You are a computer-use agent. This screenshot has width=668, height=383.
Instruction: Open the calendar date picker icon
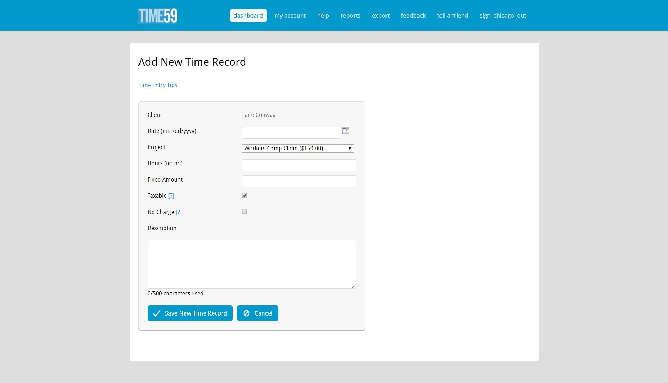point(345,131)
